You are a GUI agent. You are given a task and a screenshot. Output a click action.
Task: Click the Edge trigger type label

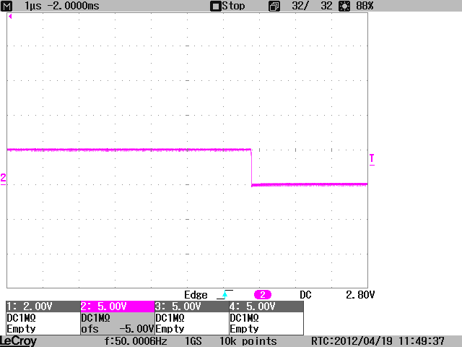196,295
